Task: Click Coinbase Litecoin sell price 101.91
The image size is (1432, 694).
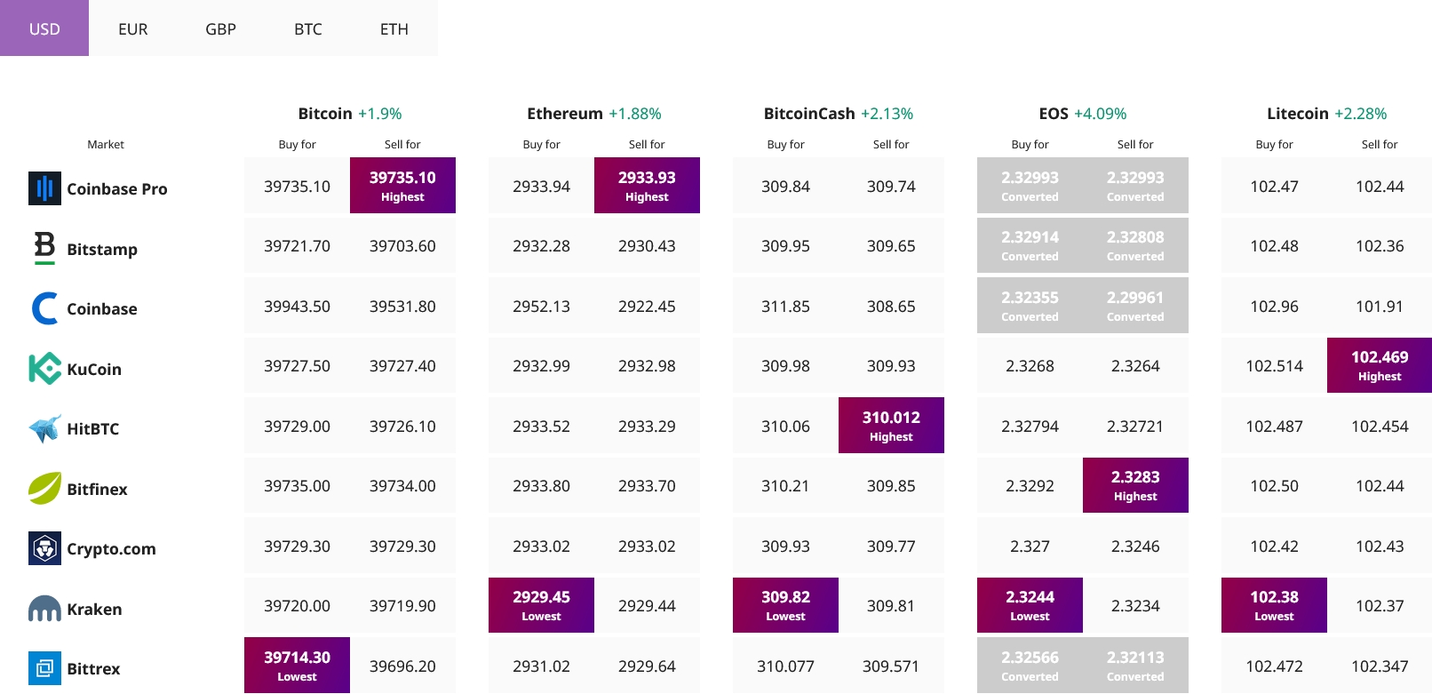Action: pyautogui.click(x=1380, y=306)
